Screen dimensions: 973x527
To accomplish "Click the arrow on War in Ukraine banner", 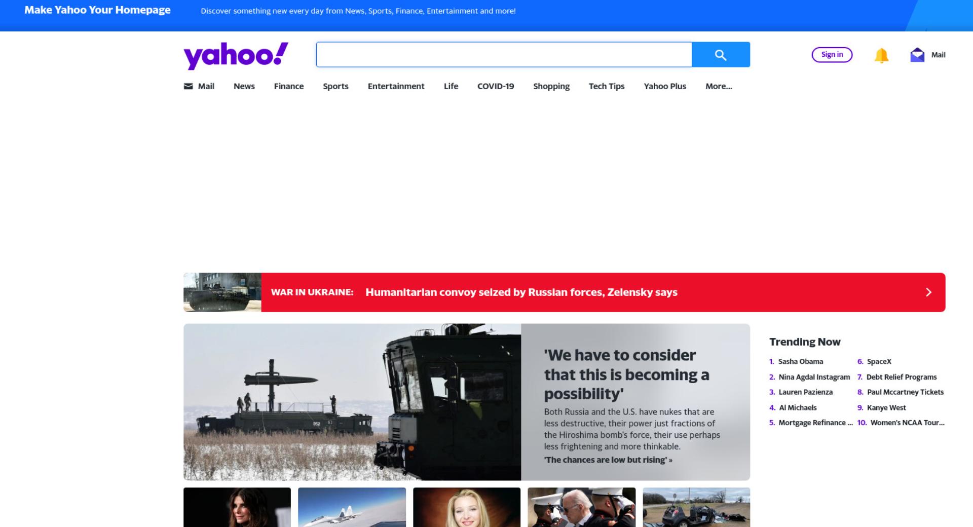I will pyautogui.click(x=928, y=292).
